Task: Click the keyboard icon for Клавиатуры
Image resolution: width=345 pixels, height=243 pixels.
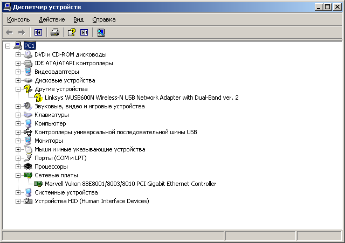Action: [28, 115]
